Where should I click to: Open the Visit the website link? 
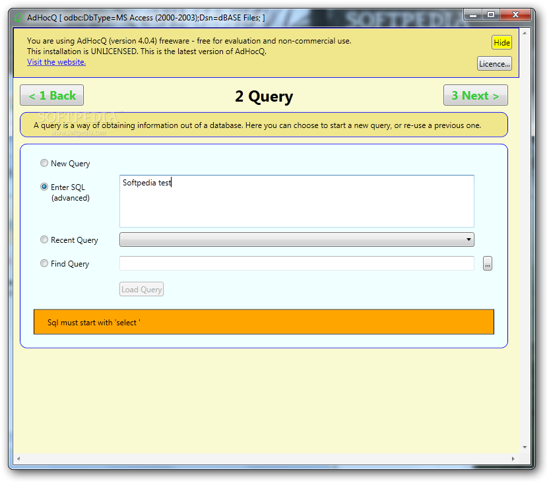click(56, 62)
